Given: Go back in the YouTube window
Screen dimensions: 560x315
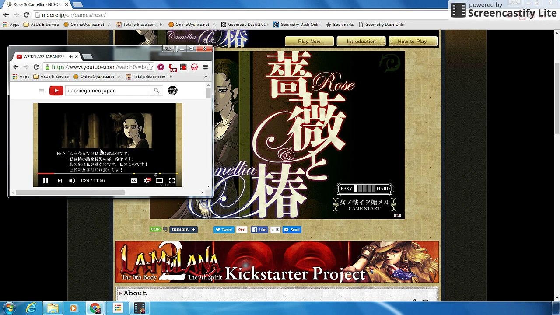Looking at the screenshot, I should (x=16, y=67).
